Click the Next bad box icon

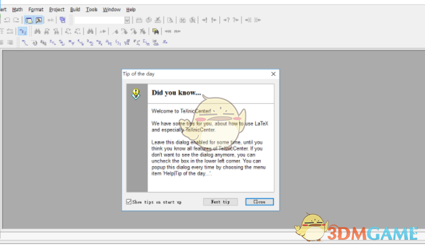tap(248, 20)
